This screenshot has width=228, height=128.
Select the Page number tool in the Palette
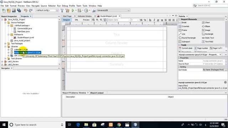[201, 48]
